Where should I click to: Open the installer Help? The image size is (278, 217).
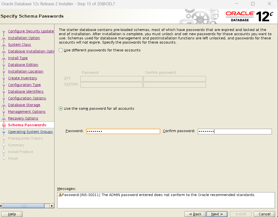[12, 214]
